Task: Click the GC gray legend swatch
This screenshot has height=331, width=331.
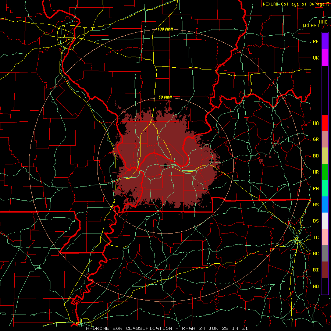Action: pyautogui.click(x=325, y=253)
